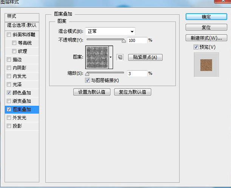231x188 pixels.
Task: Select the 光泽 style entry
Action: (x=17, y=84)
